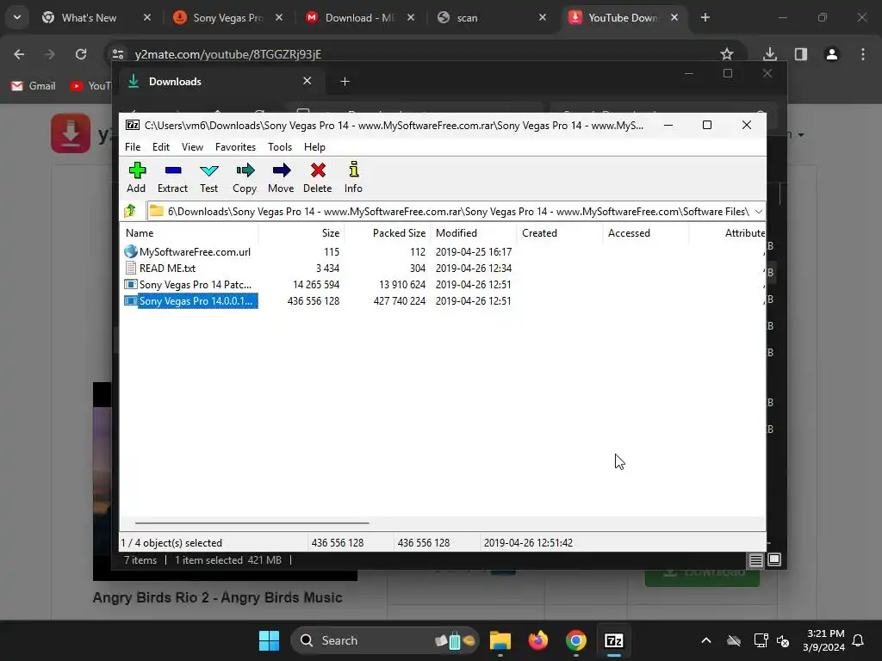
Task: Switch Explorer to details view icon
Action: [x=755, y=559]
